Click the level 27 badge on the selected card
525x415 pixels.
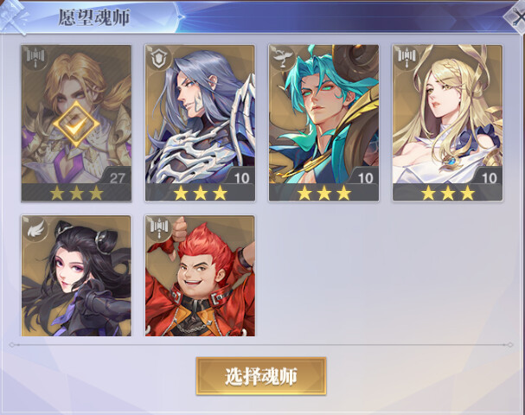(x=117, y=177)
